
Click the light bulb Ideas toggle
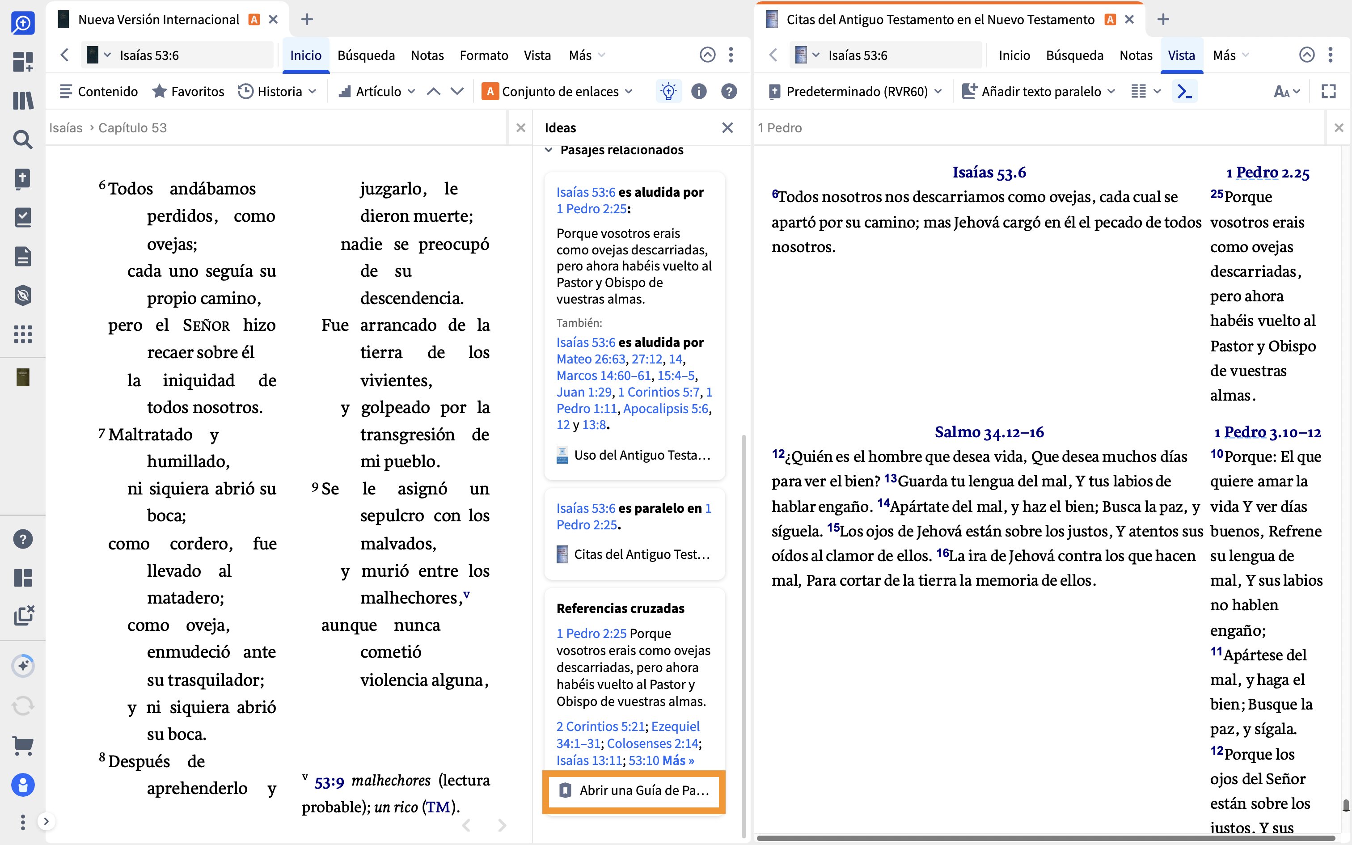(x=668, y=91)
